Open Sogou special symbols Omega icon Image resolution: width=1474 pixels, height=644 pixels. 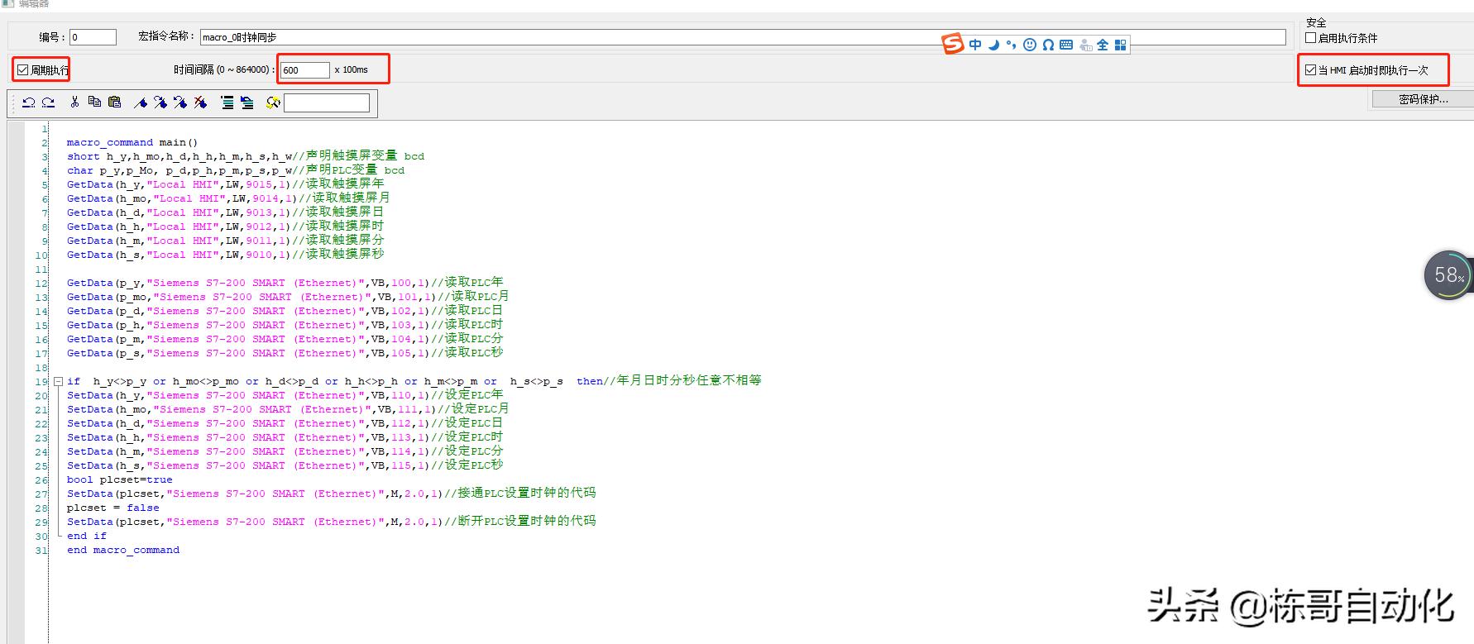click(1048, 45)
